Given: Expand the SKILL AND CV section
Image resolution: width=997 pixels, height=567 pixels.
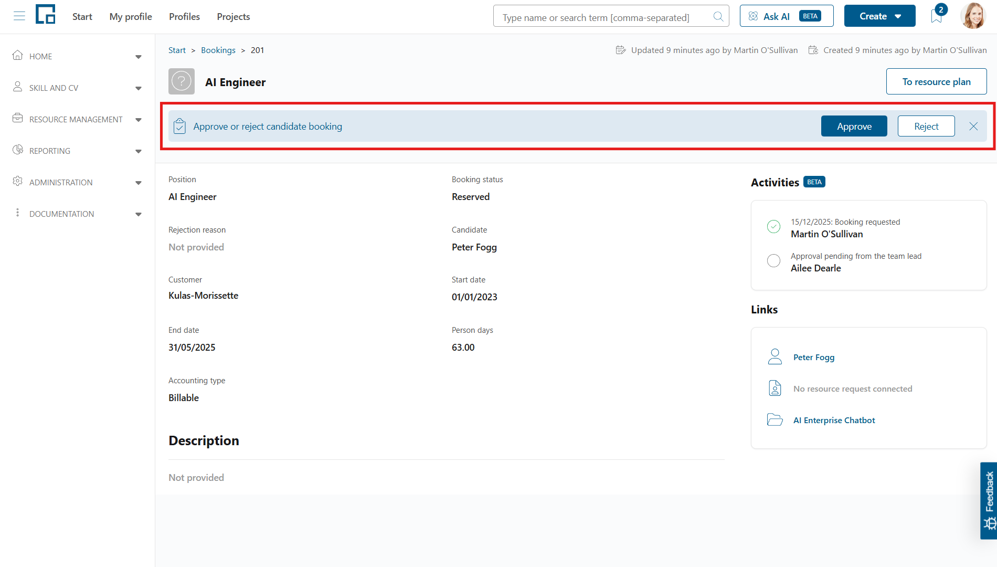Looking at the screenshot, I should pyautogui.click(x=139, y=88).
